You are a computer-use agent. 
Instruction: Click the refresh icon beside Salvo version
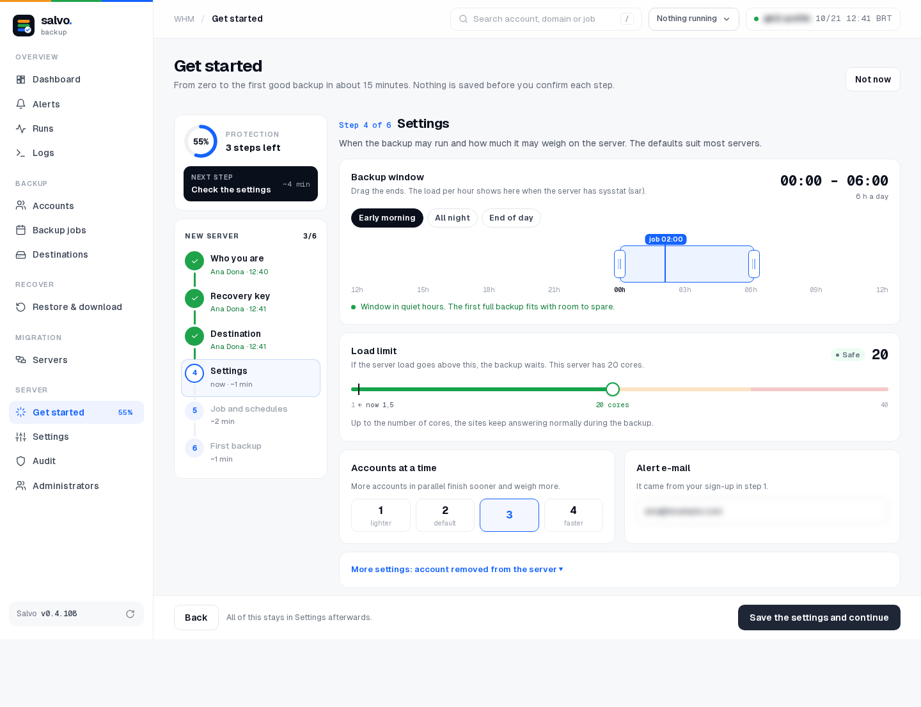(130, 614)
